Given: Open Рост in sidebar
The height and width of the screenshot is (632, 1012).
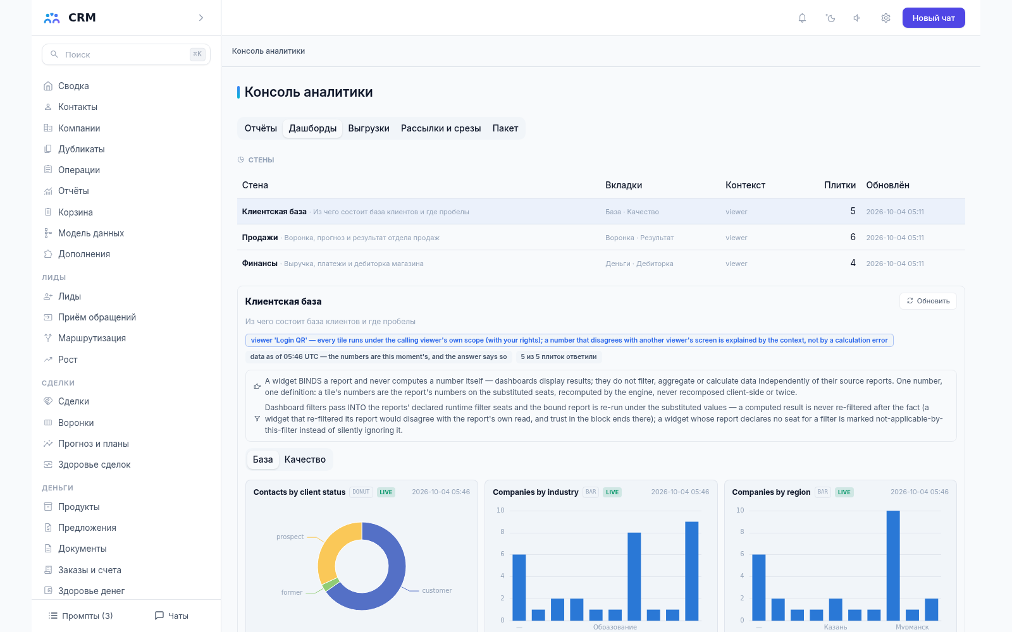Looking at the screenshot, I should coord(126,360).
